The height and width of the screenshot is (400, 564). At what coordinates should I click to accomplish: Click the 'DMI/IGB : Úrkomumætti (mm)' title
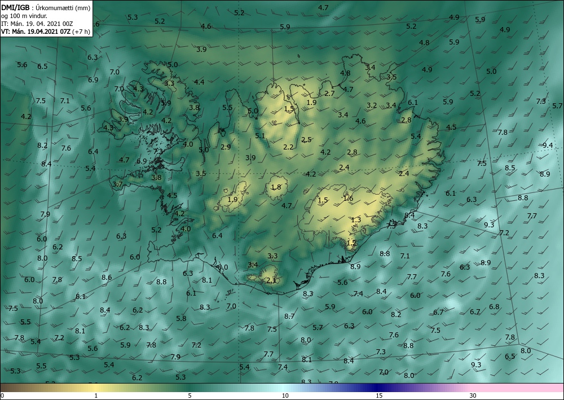46,7
